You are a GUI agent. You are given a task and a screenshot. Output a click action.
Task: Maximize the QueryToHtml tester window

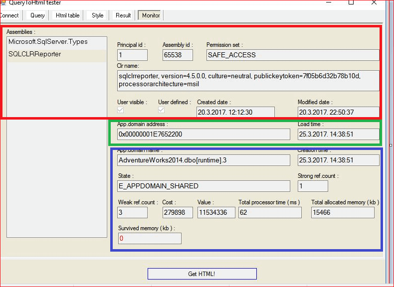tap(351, 2)
